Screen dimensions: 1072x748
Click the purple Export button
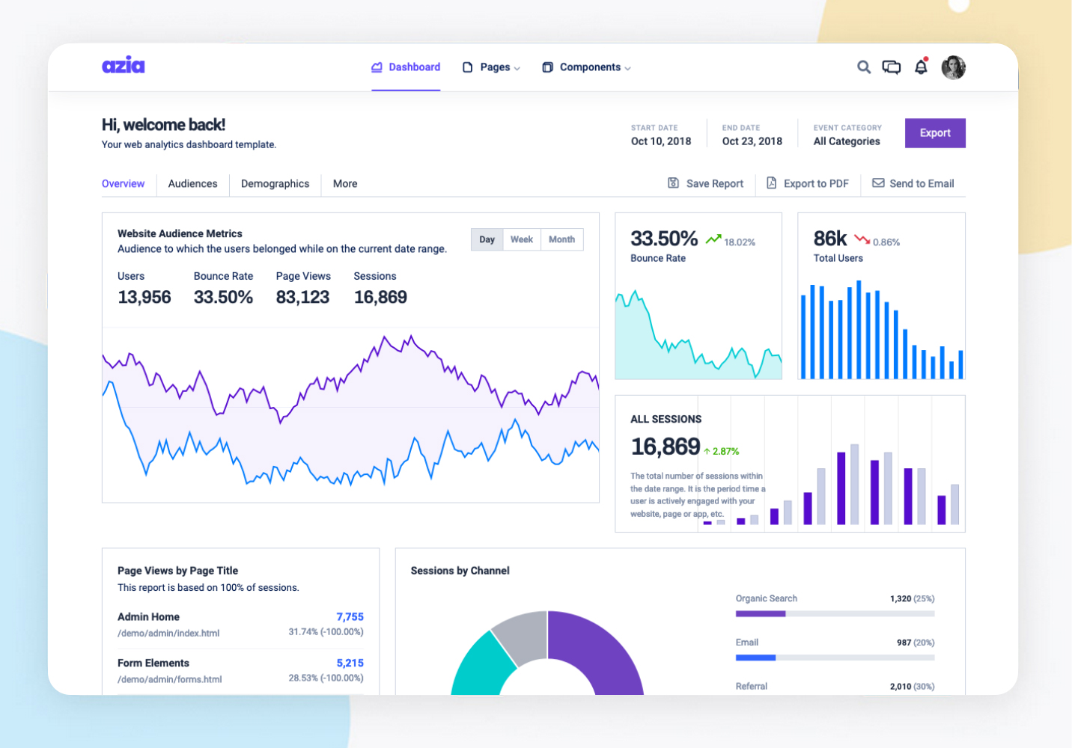tap(935, 133)
